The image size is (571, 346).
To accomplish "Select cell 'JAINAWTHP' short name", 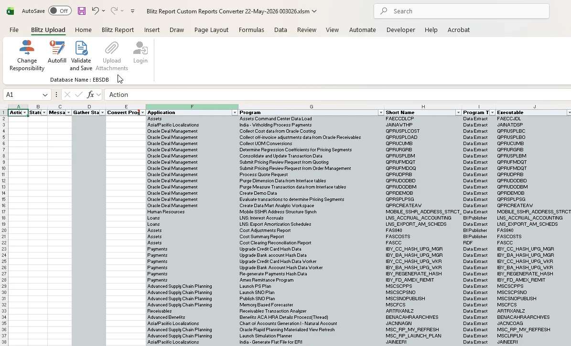I will coord(423,125).
